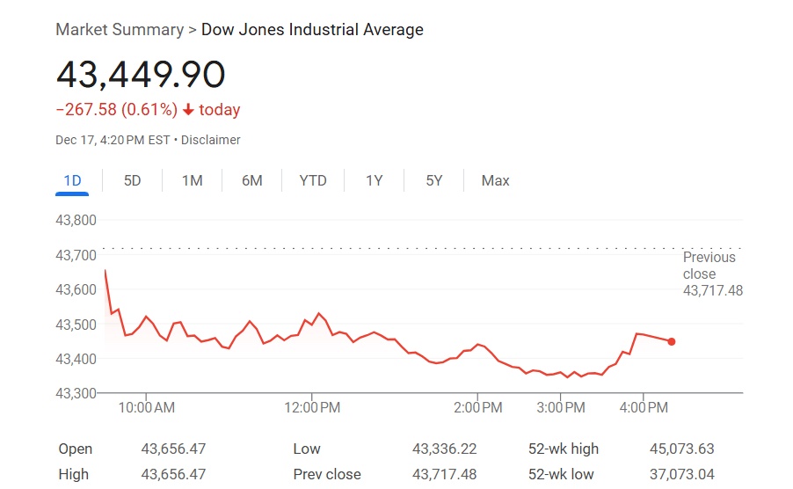The width and height of the screenshot is (793, 489).
Task: Click the Low value 43,336.22
Action: pyautogui.click(x=445, y=449)
